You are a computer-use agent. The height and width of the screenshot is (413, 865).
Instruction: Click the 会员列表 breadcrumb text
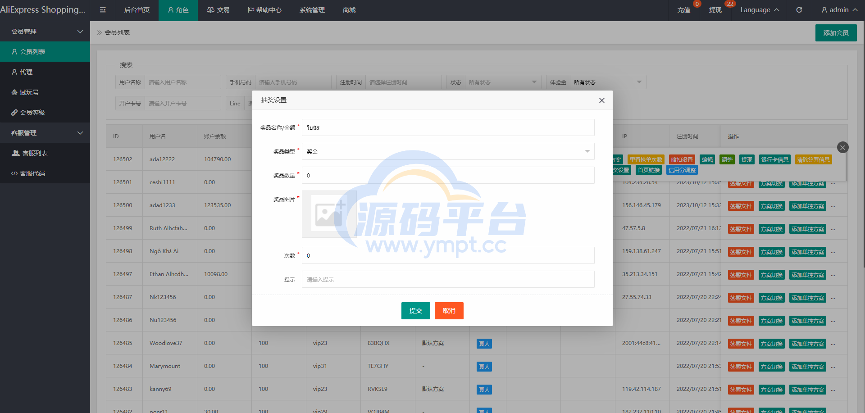(x=117, y=32)
